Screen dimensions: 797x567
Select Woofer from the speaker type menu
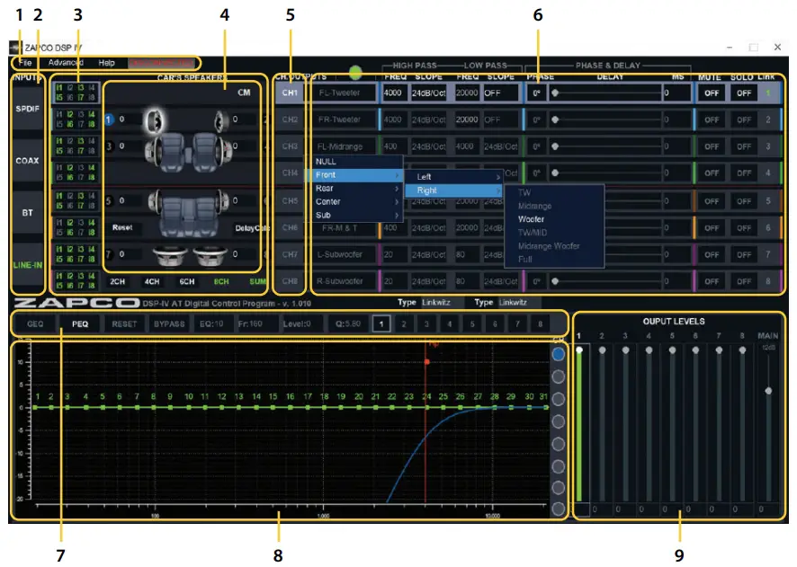coord(530,218)
